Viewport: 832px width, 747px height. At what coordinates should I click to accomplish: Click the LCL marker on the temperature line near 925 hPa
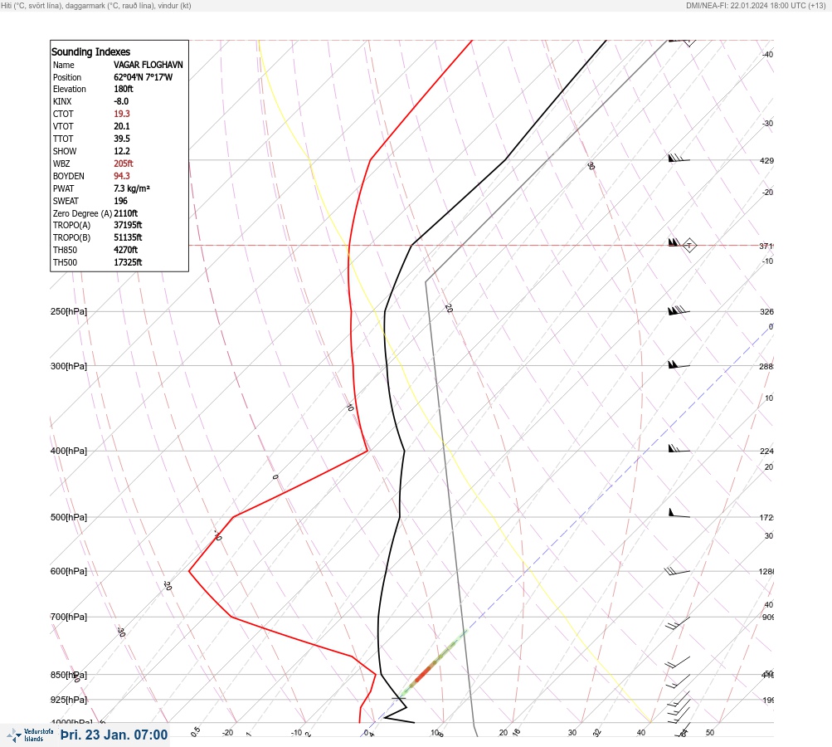pos(398,699)
